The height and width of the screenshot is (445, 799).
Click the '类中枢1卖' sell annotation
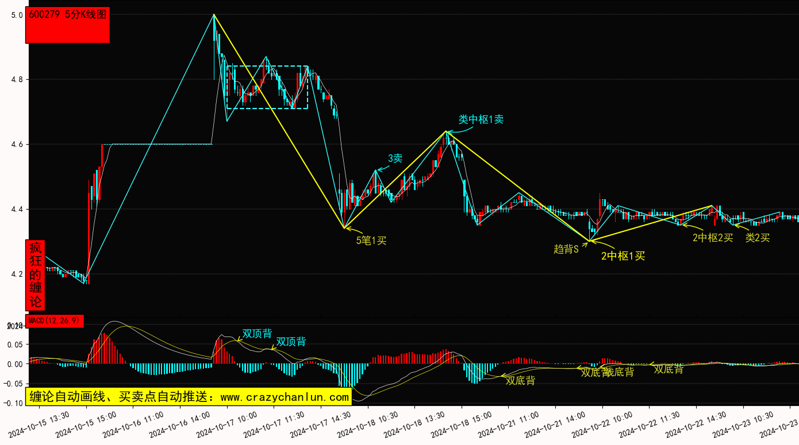coord(481,119)
